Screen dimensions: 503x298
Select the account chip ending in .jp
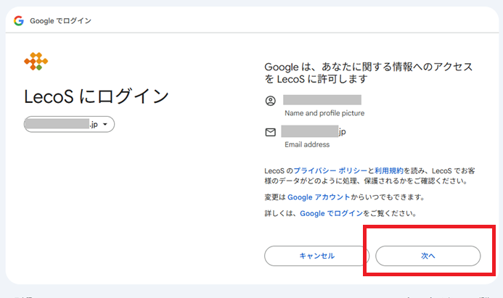pyautogui.click(x=69, y=125)
